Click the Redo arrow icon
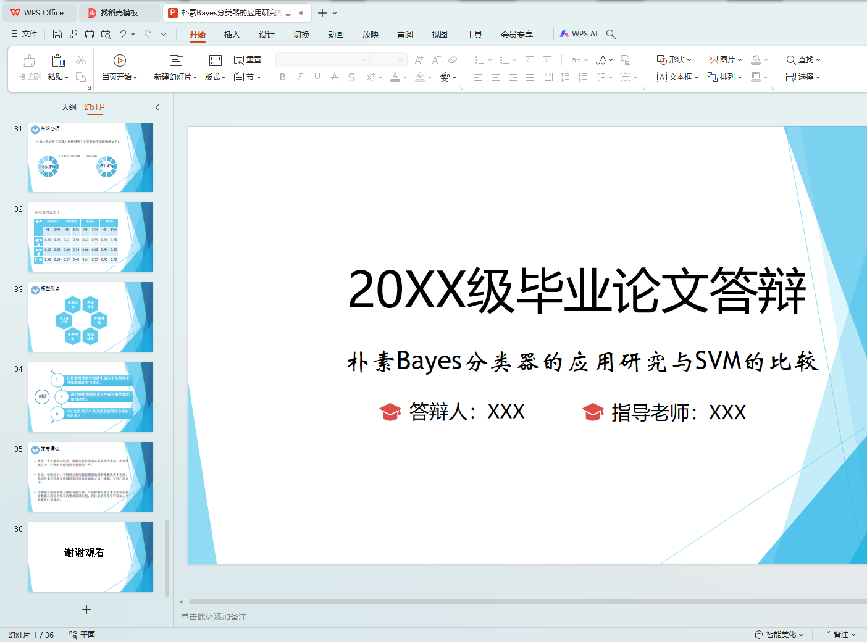The height and width of the screenshot is (642, 867). click(148, 34)
